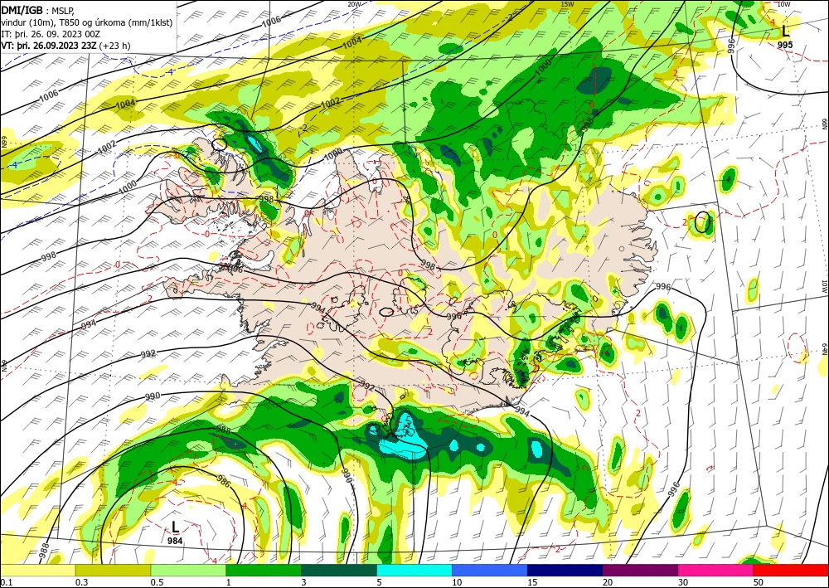829x588 pixels.
Task: Click the 'DMI/IGB : MSLP,' title text
Action: click(37, 9)
